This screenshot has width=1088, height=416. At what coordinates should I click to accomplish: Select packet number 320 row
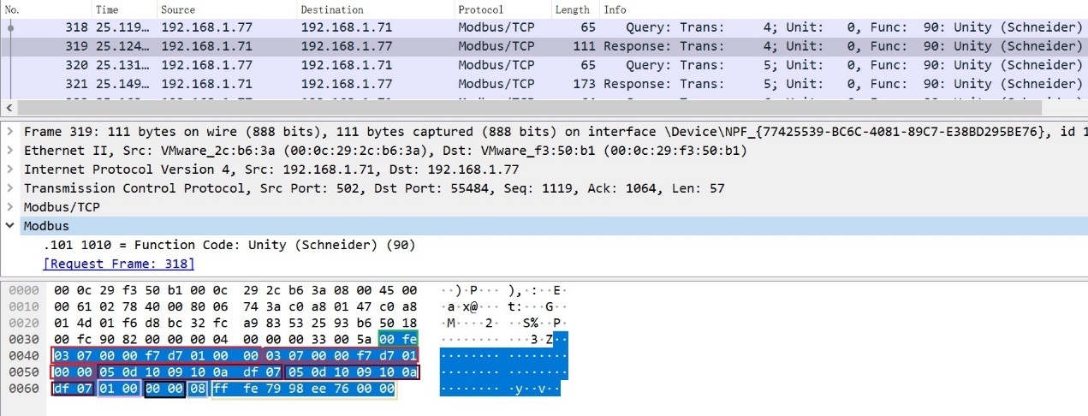click(x=544, y=65)
